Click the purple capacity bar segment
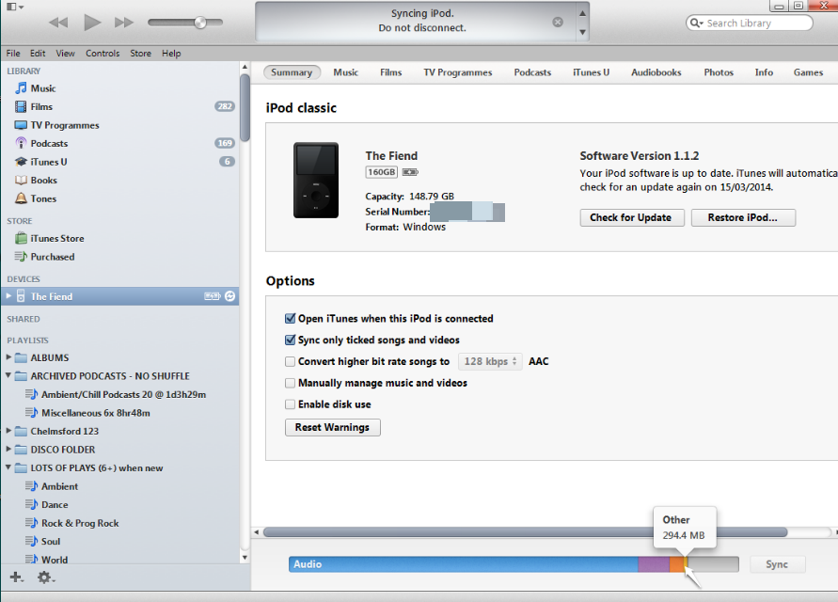 point(653,564)
